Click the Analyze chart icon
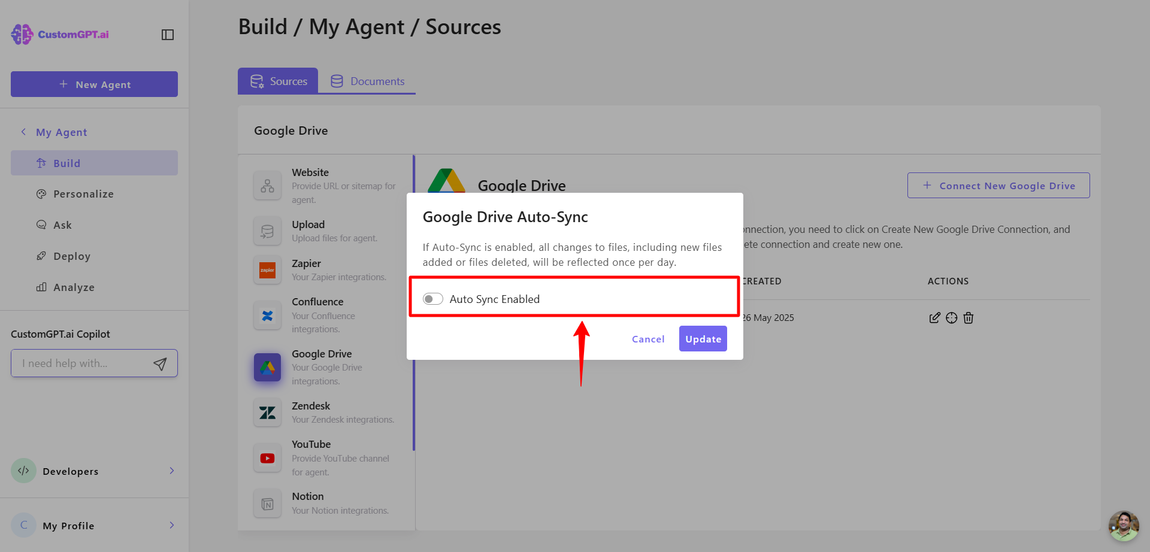Viewport: 1150px width, 552px height. click(41, 287)
